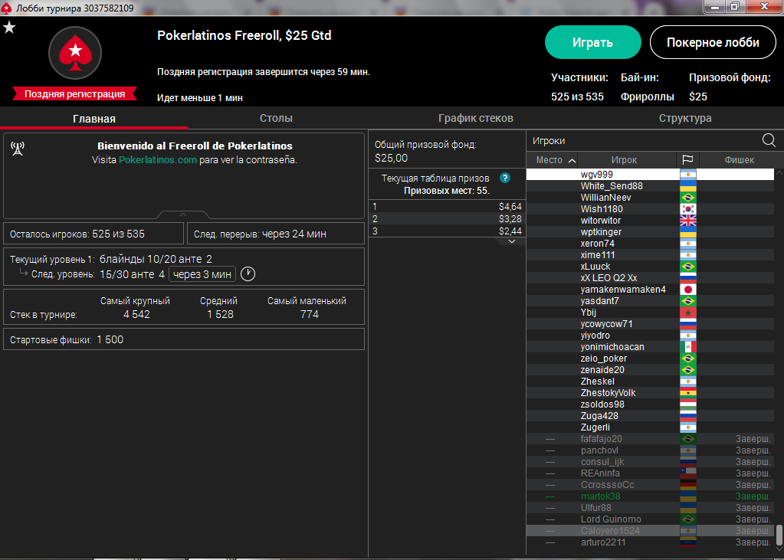The height and width of the screenshot is (560, 784).
Task: Click the Morocco flag beside Ybij
Action: click(x=688, y=313)
